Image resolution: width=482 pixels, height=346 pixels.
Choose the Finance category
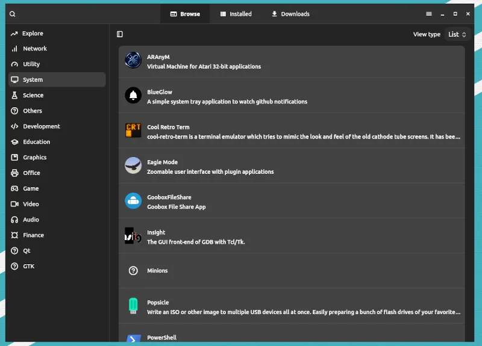[x=34, y=235]
